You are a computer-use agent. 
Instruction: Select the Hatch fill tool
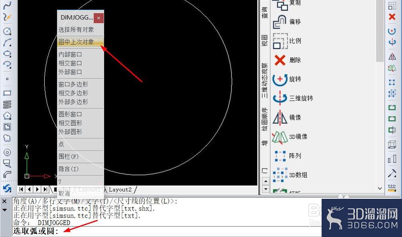coord(7,127)
